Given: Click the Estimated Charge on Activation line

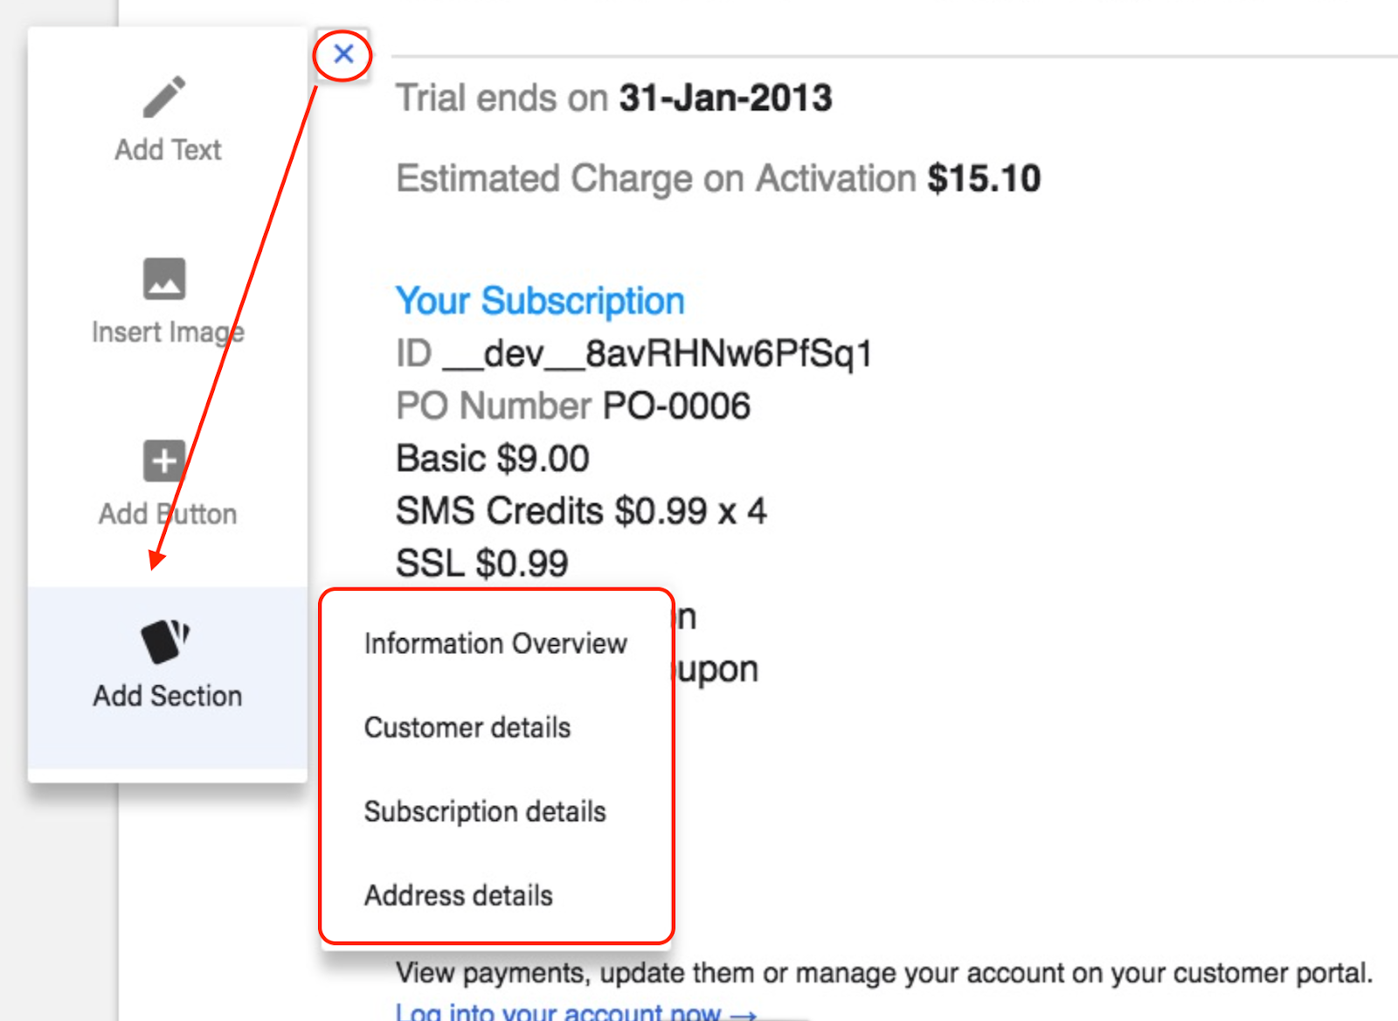Looking at the screenshot, I should 717,178.
